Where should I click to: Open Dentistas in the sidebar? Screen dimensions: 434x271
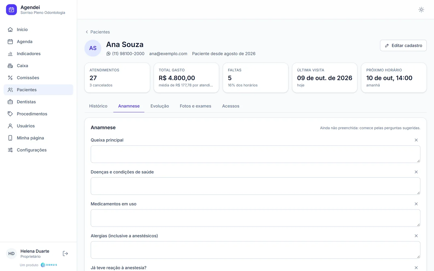pyautogui.click(x=39, y=102)
